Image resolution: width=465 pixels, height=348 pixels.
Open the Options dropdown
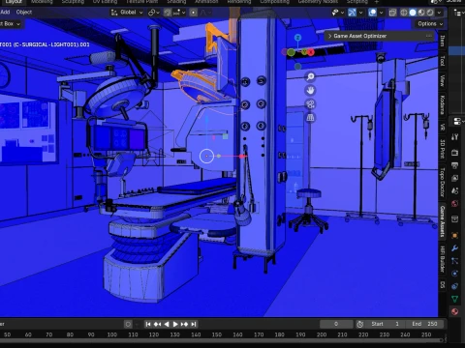pyautogui.click(x=430, y=24)
